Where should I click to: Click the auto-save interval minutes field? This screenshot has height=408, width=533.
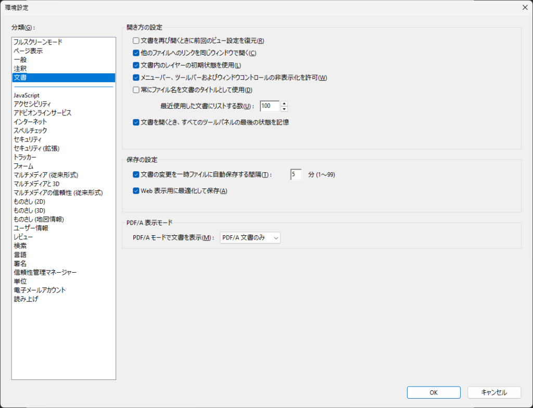tap(296, 175)
